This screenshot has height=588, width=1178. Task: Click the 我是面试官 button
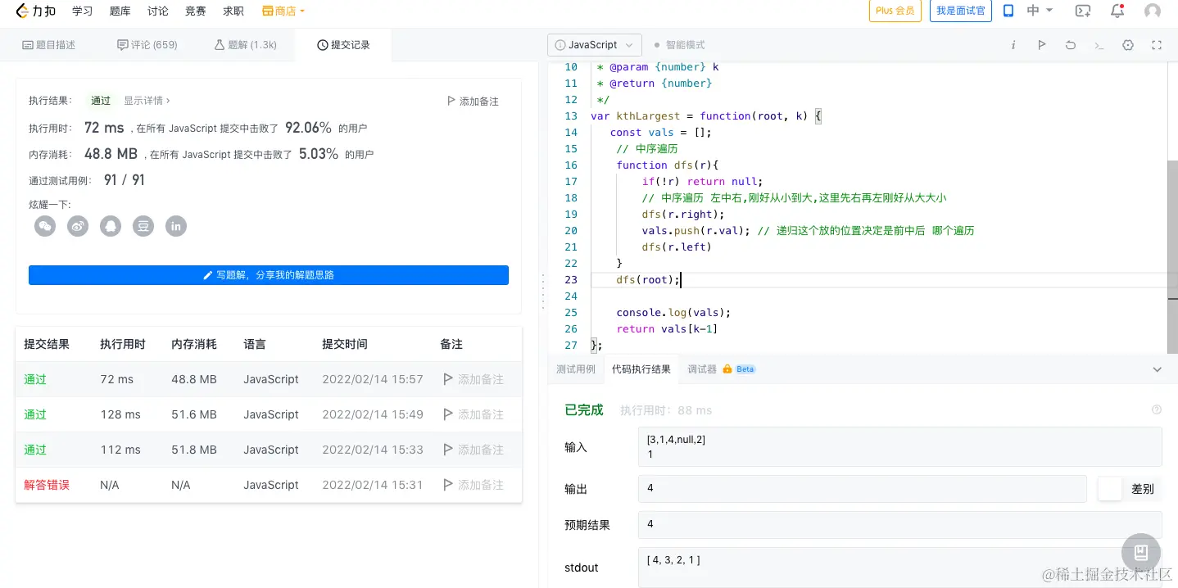pyautogui.click(x=962, y=11)
